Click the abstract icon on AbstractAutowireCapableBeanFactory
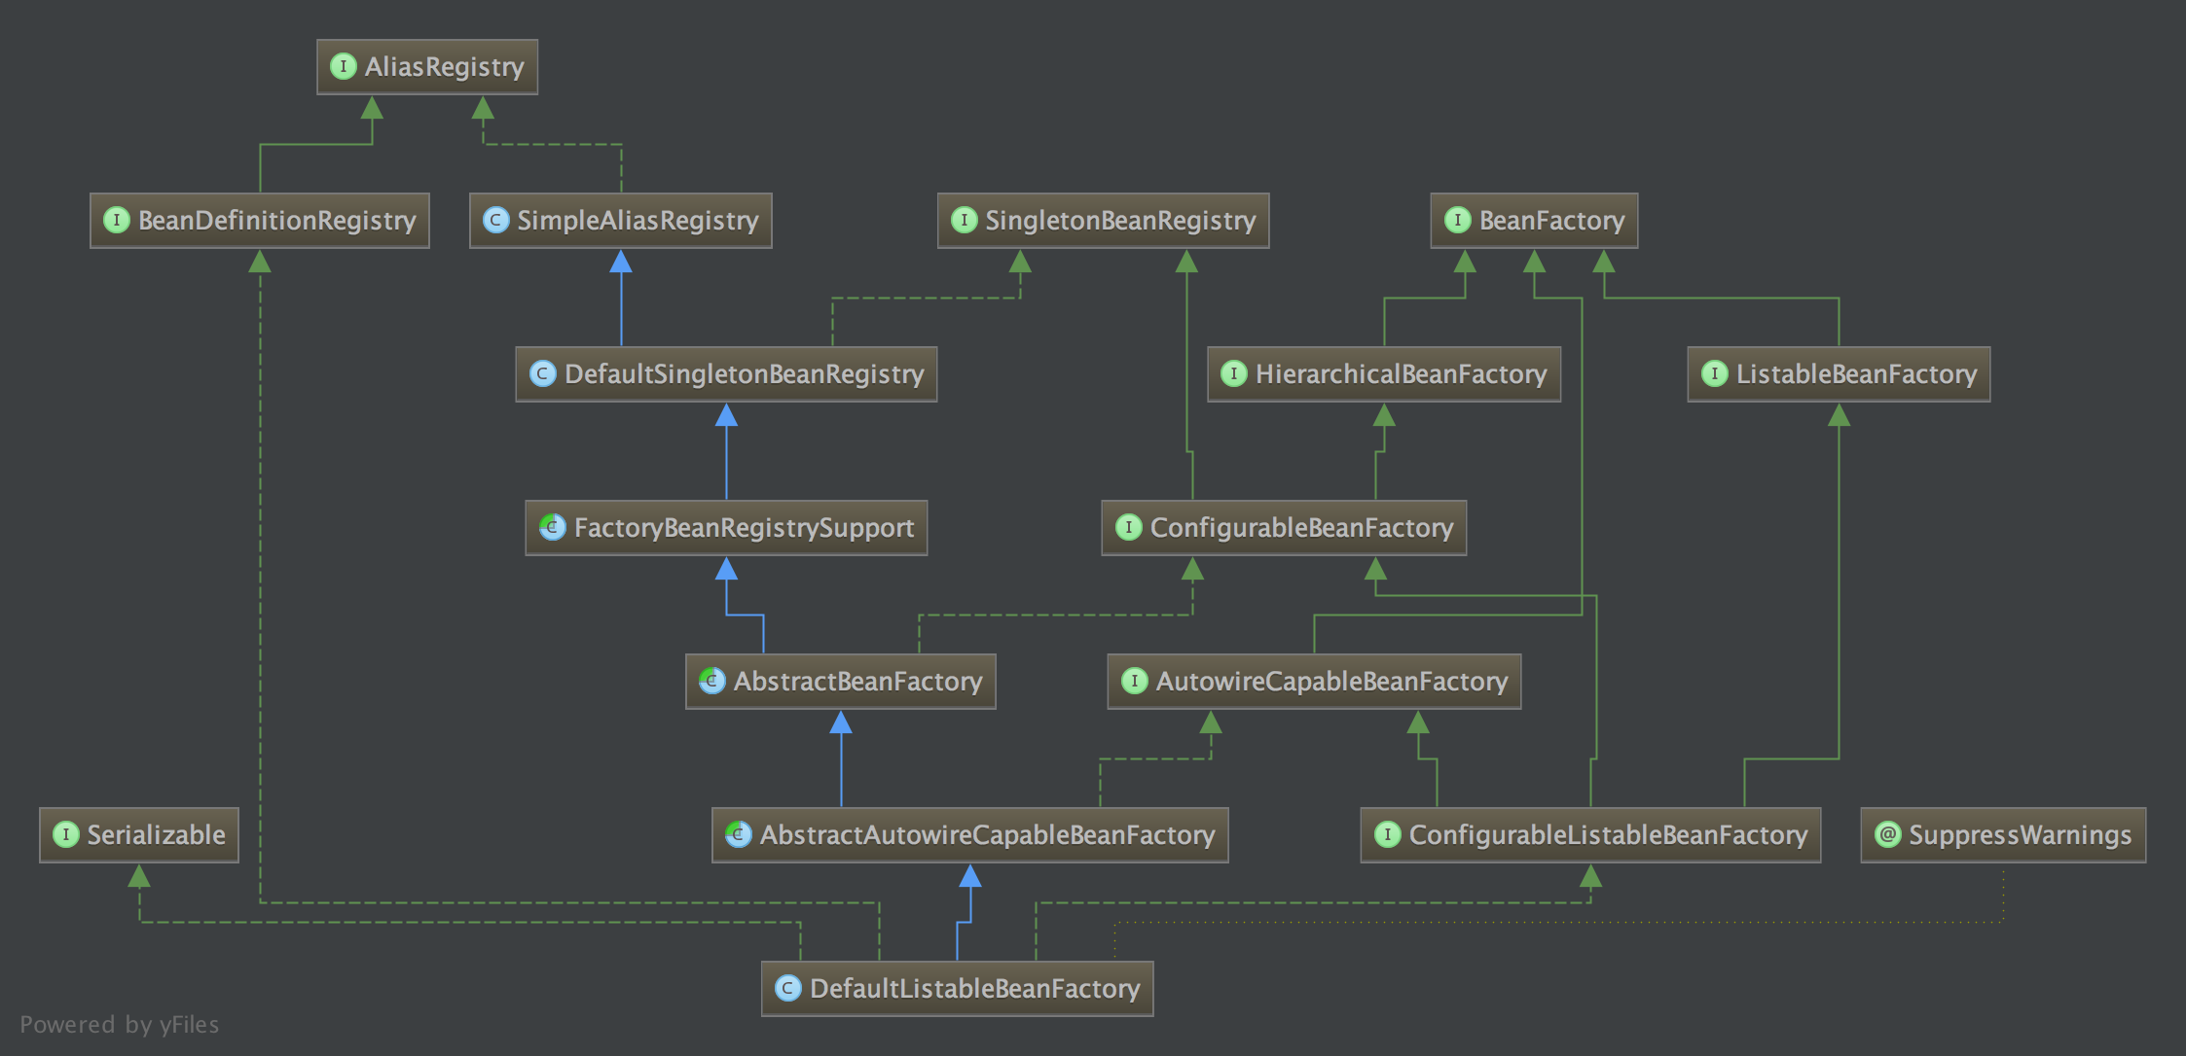 coord(738,835)
